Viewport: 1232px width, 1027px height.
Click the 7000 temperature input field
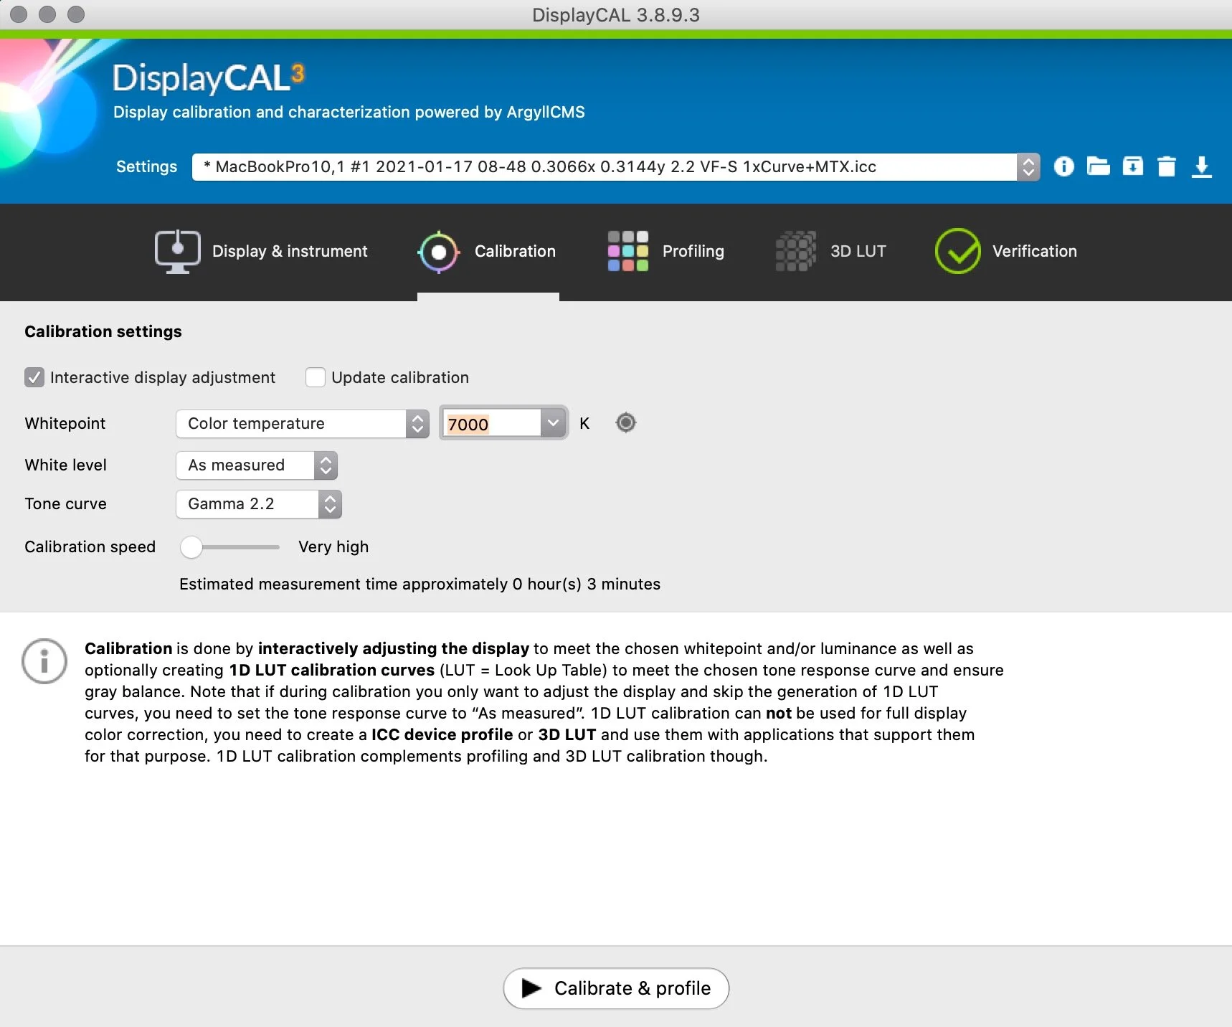coord(491,423)
